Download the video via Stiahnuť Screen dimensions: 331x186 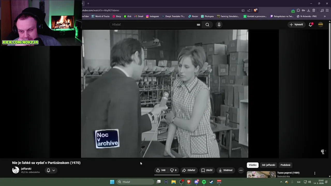tap(225, 170)
